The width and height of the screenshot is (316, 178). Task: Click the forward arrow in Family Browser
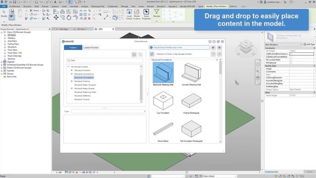[x=219, y=47]
